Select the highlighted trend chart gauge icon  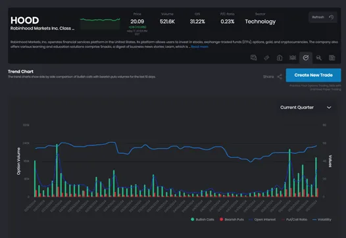(306, 58)
